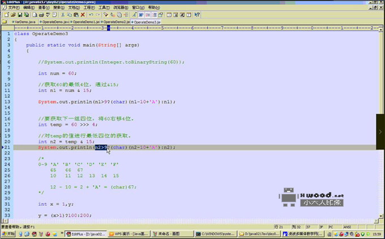Click the Windows 开始 Start button
The width and height of the screenshot is (385, 239).
point(8,234)
